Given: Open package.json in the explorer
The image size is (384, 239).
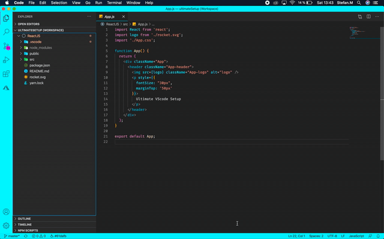Looking at the screenshot, I should tap(40, 65).
